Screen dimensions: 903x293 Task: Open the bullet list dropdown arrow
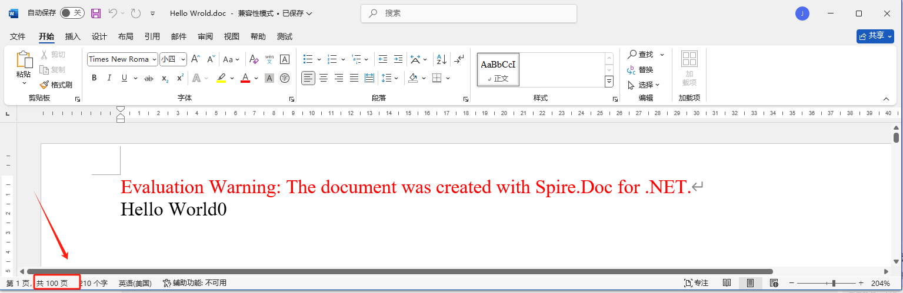319,59
